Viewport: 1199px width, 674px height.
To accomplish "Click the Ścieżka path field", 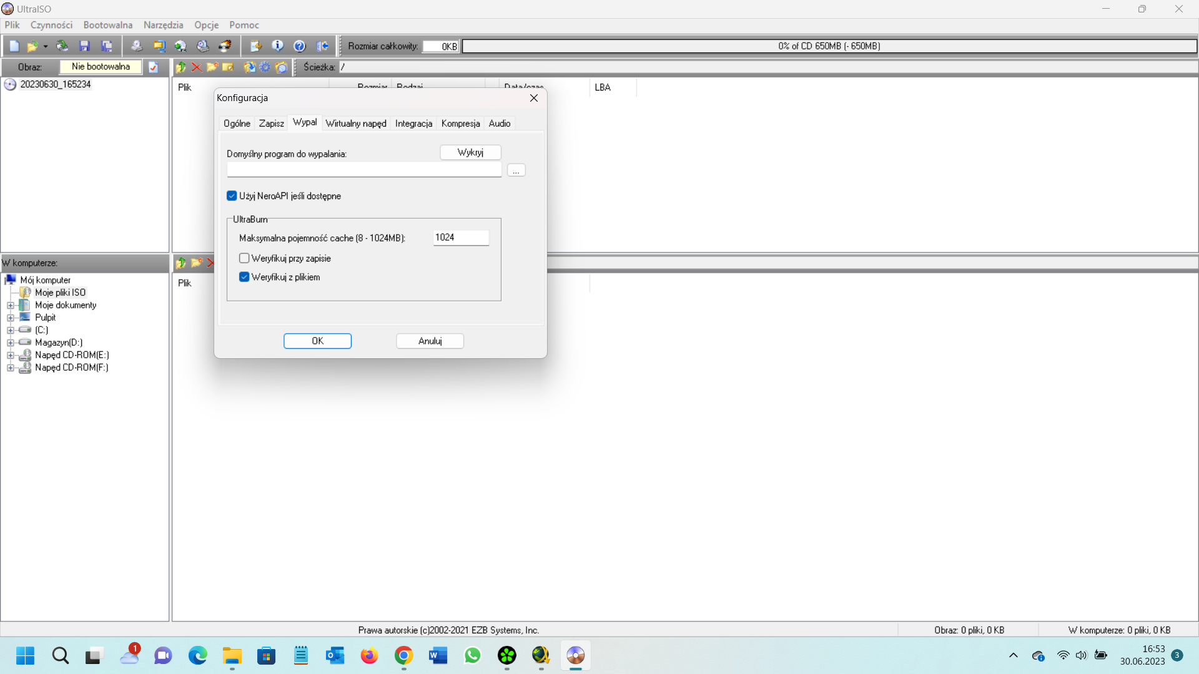I will (x=767, y=67).
